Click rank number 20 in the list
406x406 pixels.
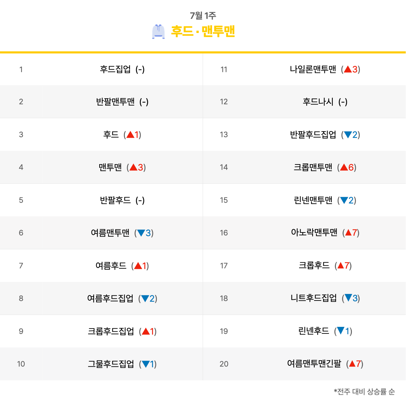coord(224,364)
